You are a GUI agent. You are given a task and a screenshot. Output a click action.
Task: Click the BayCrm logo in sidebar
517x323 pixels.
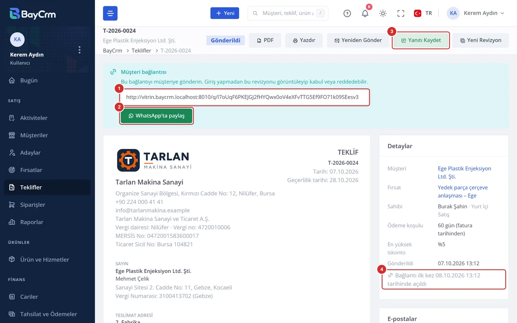point(32,14)
